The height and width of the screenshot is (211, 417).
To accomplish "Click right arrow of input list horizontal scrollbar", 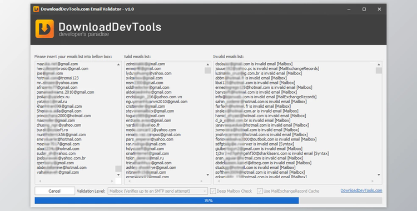I will point(112,181).
